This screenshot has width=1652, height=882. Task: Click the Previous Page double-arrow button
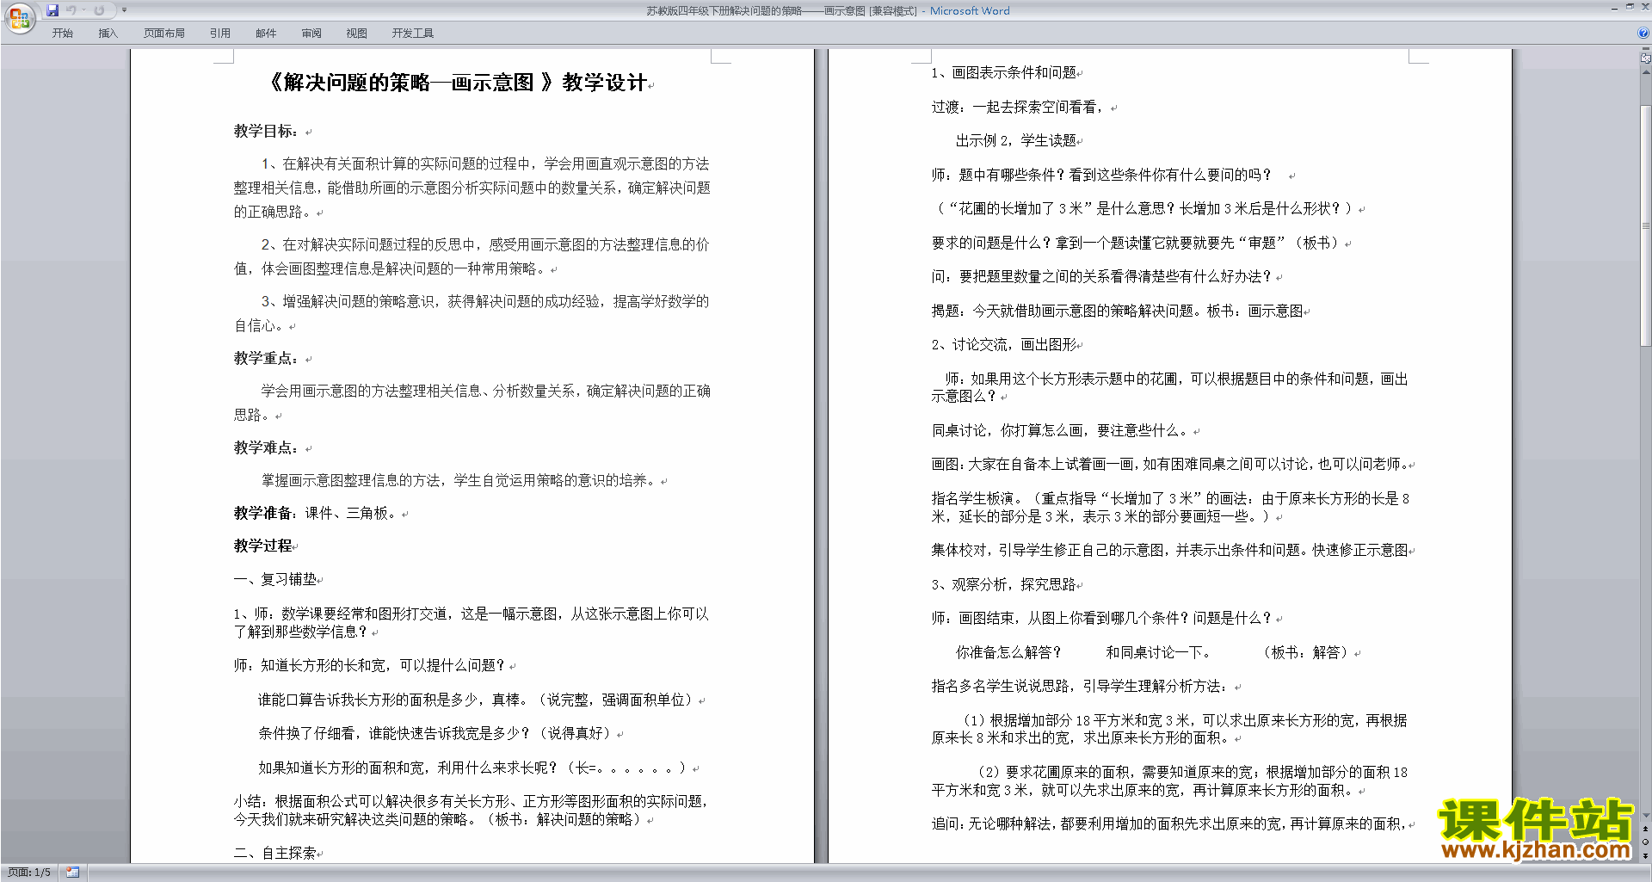coord(1645,830)
